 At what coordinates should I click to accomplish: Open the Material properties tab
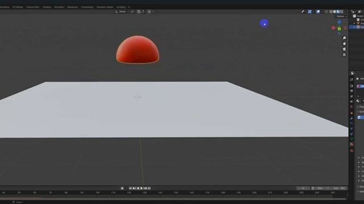point(351,144)
